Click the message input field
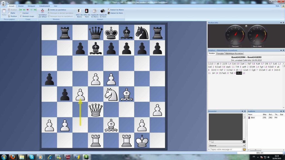Screen dimensions: 285x160 (x=225, y=149)
